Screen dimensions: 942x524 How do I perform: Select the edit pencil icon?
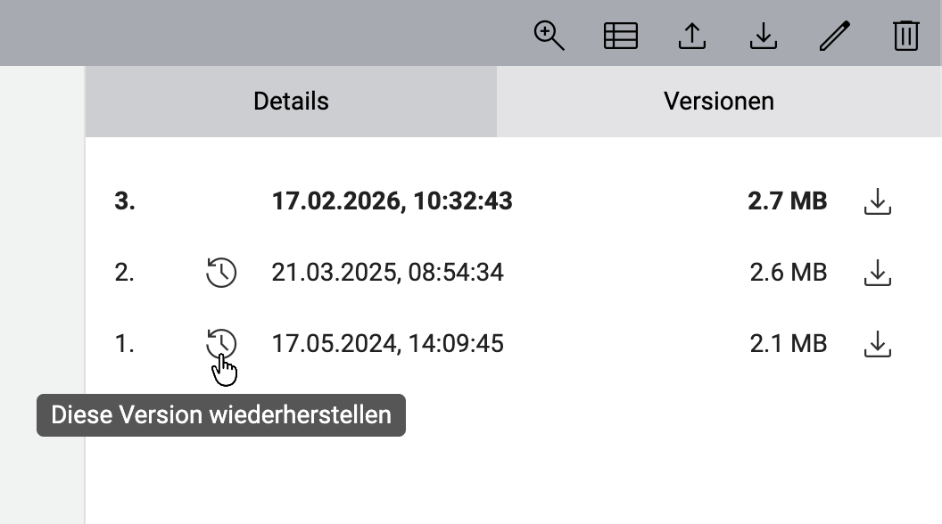pyautogui.click(x=834, y=36)
